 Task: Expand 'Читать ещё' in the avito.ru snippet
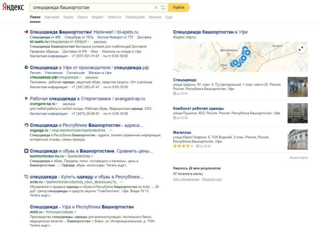(x=40, y=195)
